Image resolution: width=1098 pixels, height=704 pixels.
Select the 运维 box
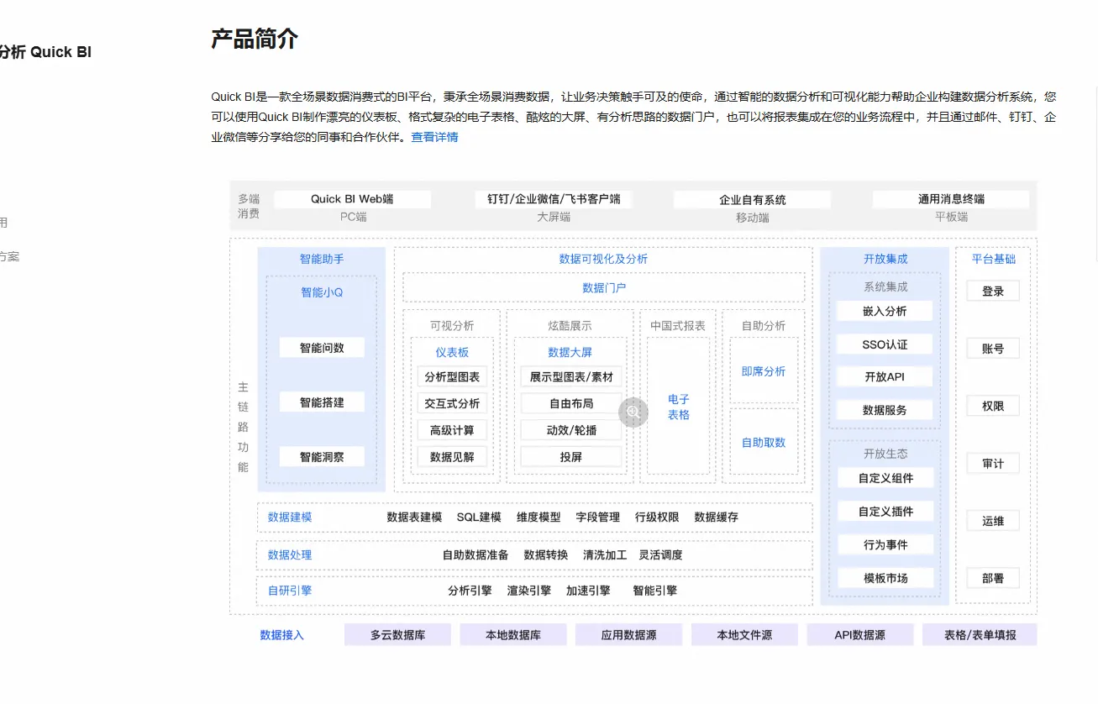pos(993,521)
